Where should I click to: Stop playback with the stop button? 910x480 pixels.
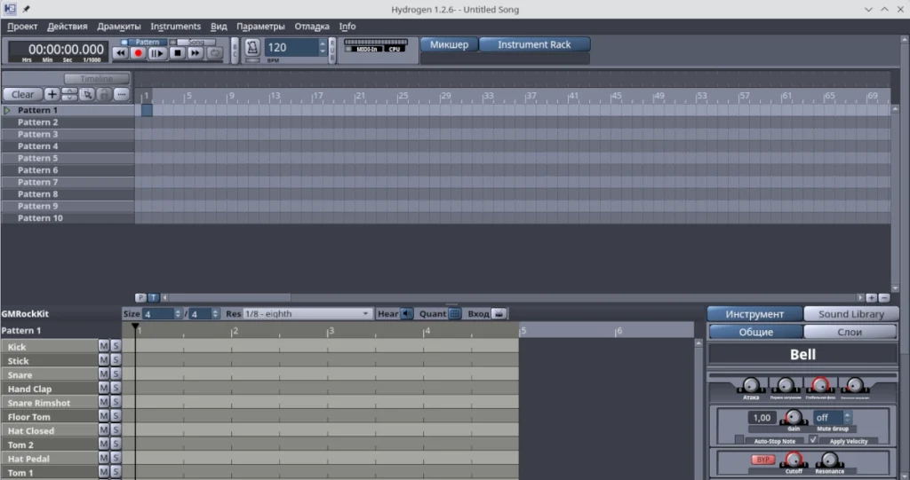coord(177,53)
